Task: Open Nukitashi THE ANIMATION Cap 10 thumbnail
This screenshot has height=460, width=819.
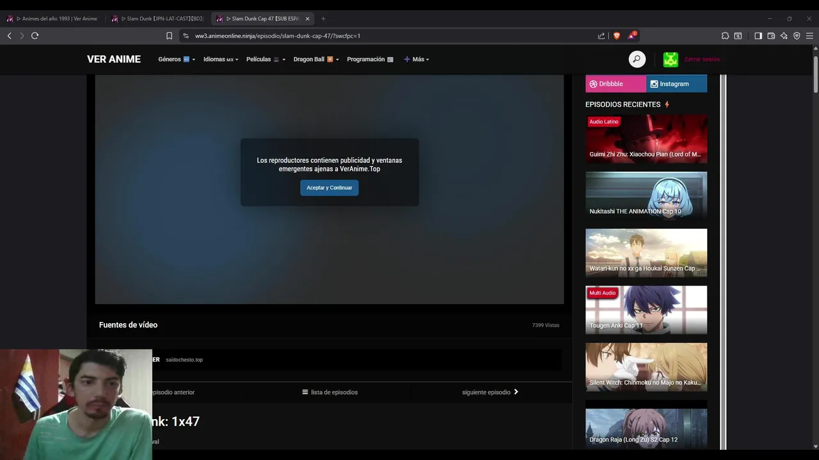Action: 646,195
